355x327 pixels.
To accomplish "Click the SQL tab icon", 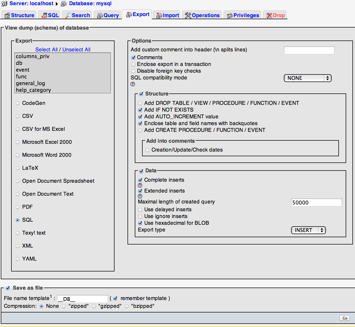I will coord(45,16).
